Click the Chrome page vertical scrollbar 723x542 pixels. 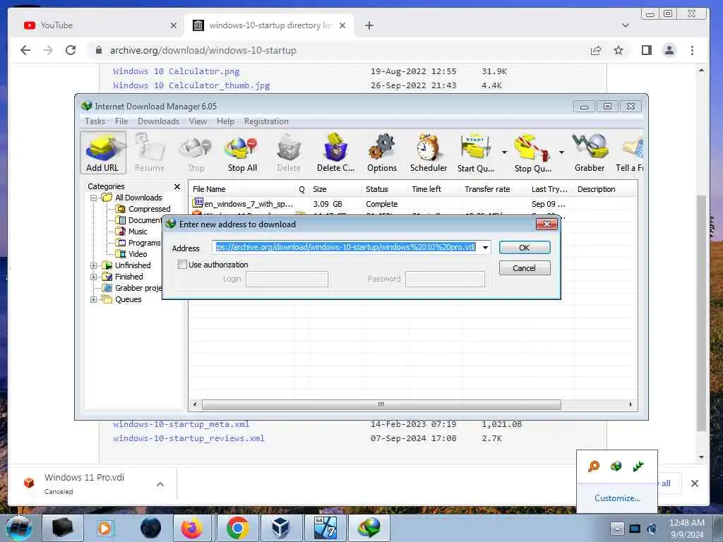point(701,313)
